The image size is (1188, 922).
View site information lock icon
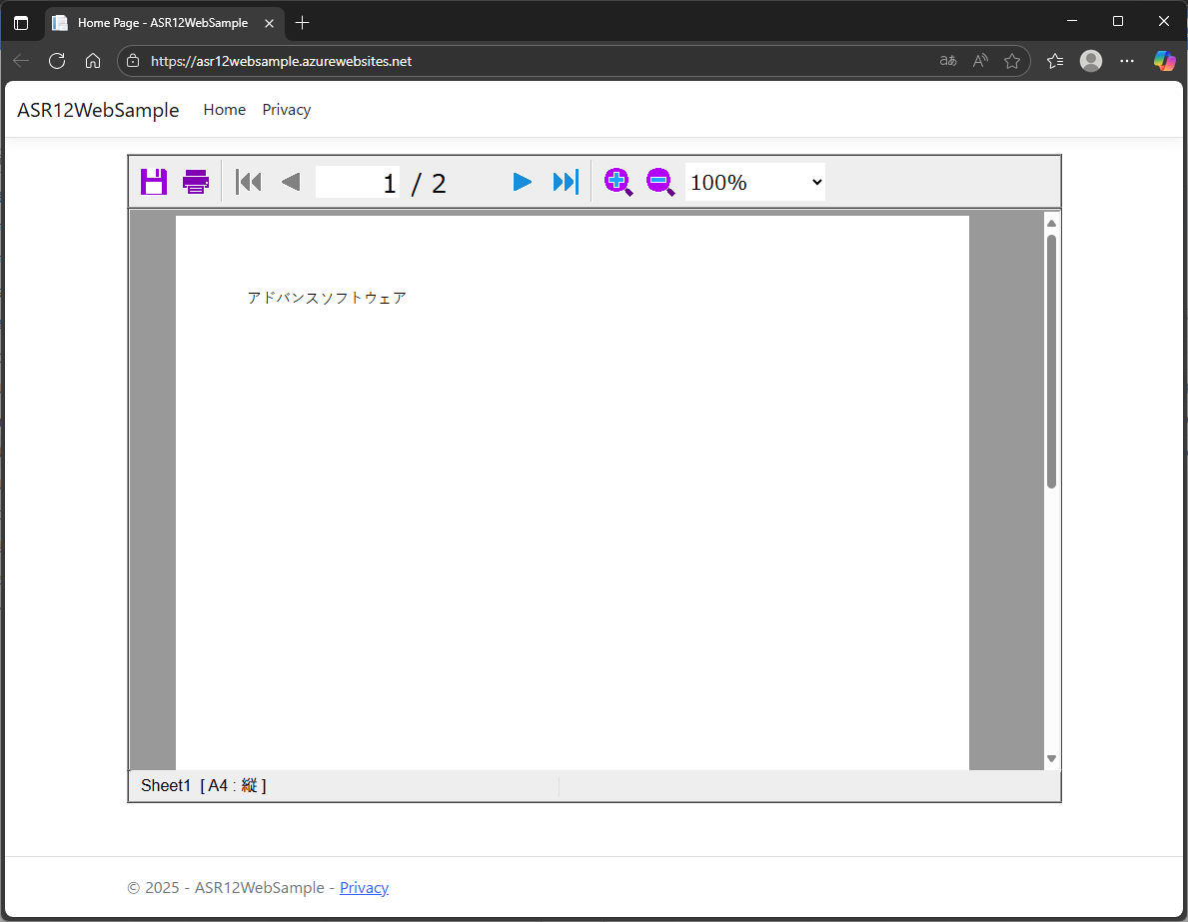point(133,61)
